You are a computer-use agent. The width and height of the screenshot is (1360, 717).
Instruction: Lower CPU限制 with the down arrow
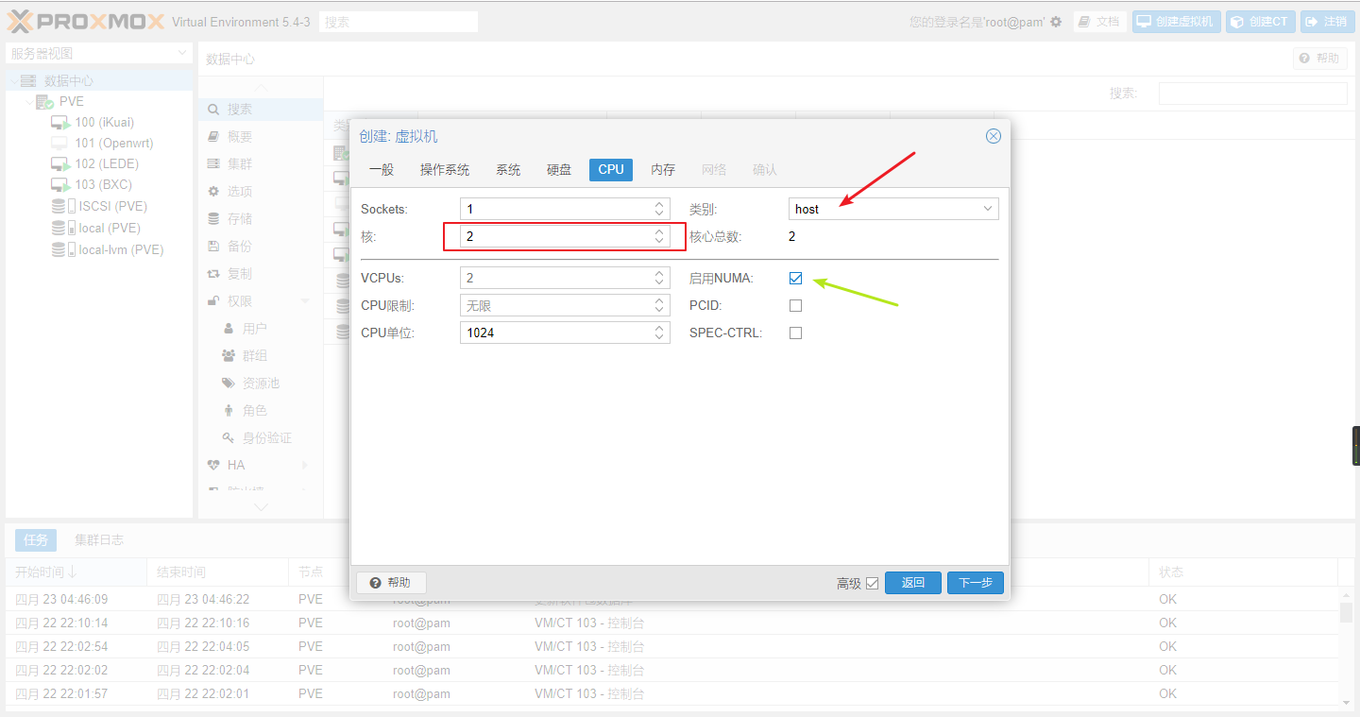(659, 311)
